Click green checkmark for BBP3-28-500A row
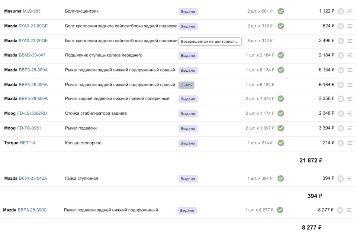Image resolution: width=357 pixels, height=235 pixels. 281,99
